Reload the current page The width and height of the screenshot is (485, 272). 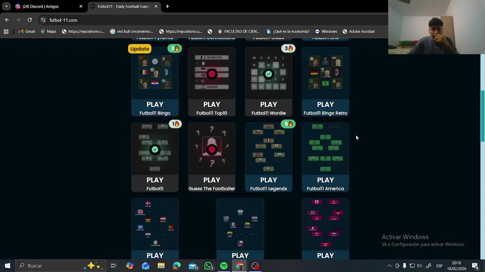click(x=30, y=20)
